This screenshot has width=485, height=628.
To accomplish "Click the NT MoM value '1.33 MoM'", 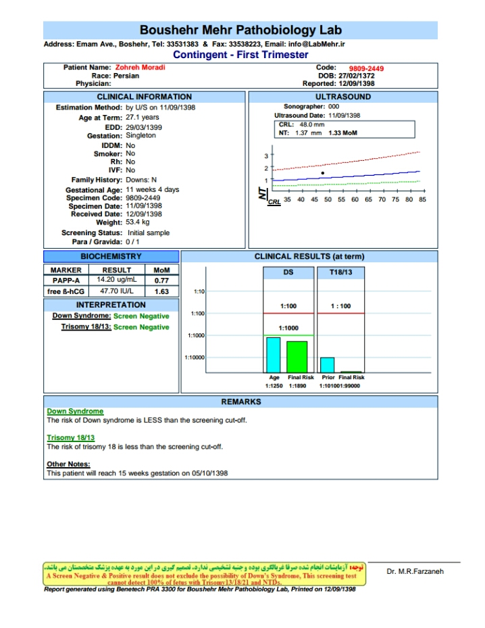I will (x=343, y=133).
